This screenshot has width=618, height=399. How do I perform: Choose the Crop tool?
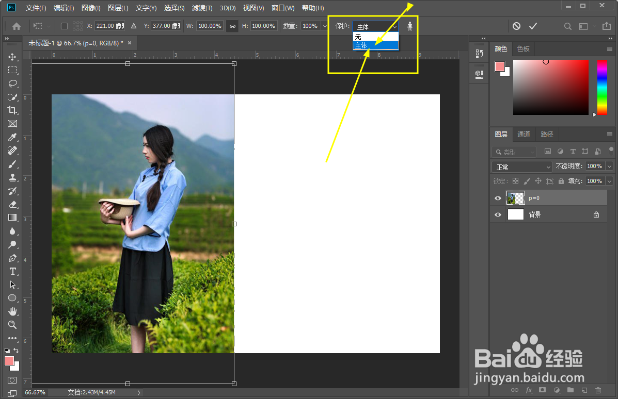pos(12,110)
